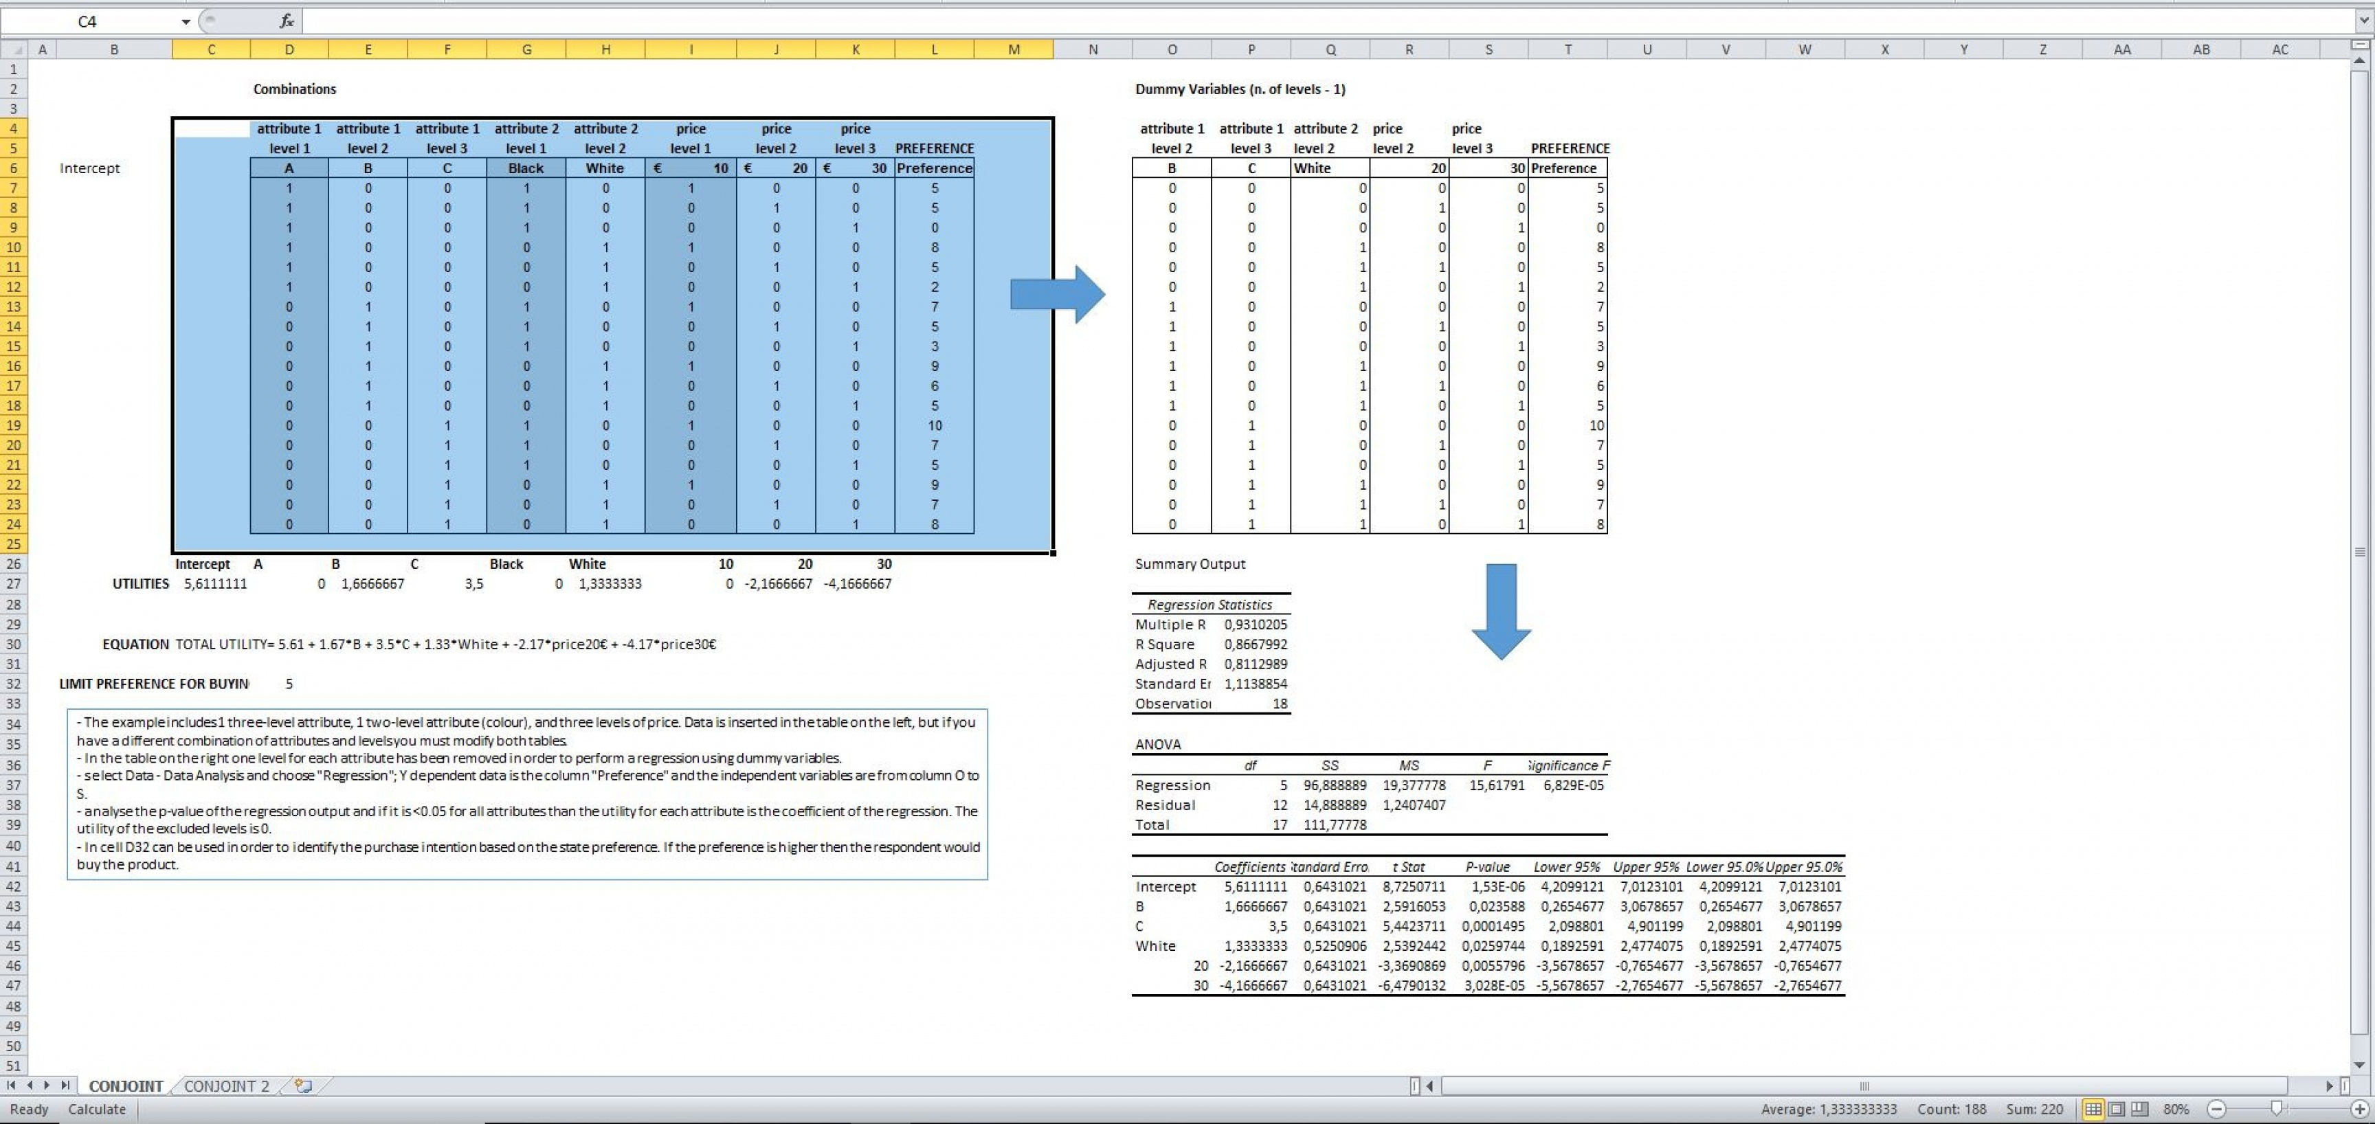Viewport: 2375px width, 1124px height.
Task: Switch to Page Break Preview icon
Action: pos(2139,1108)
